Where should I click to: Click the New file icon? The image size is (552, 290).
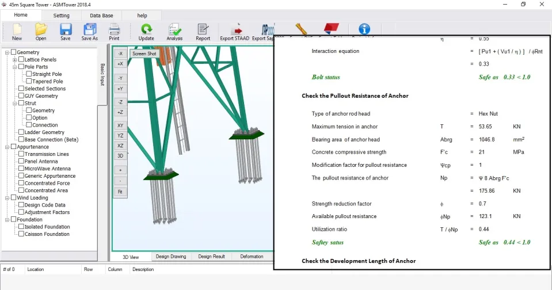17,29
